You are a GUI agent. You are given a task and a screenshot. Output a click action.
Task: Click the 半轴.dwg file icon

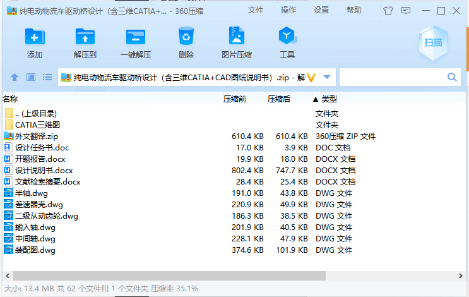pos(8,193)
